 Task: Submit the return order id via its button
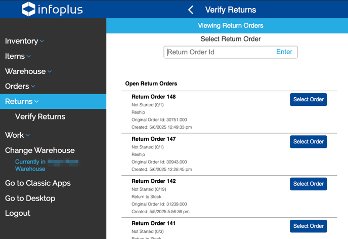pyautogui.click(x=284, y=52)
